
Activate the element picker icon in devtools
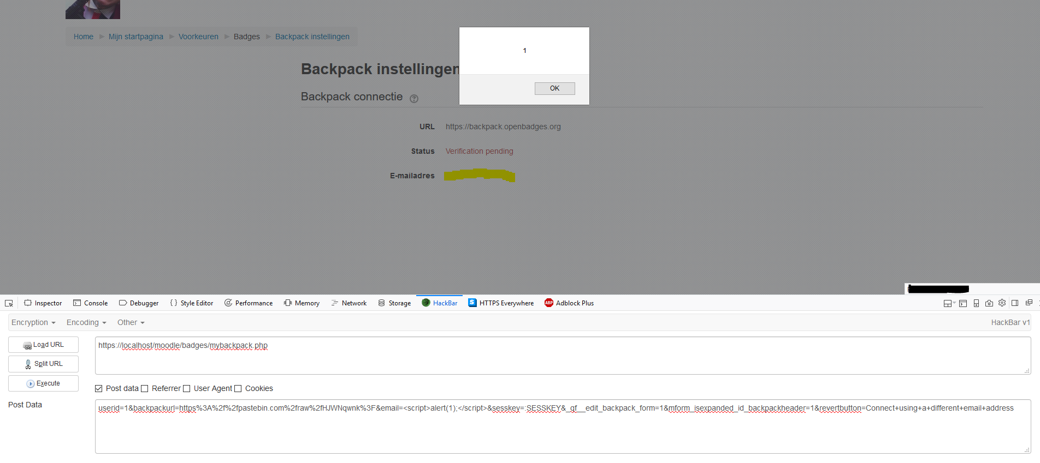9,303
